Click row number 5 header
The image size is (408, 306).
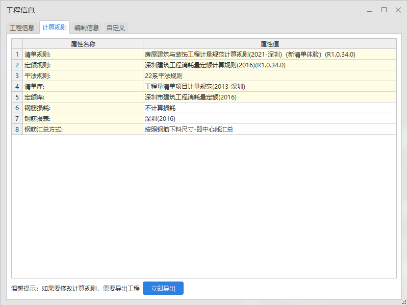(x=17, y=97)
